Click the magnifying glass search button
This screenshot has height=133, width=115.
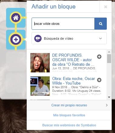pyautogui.click(x=100, y=24)
